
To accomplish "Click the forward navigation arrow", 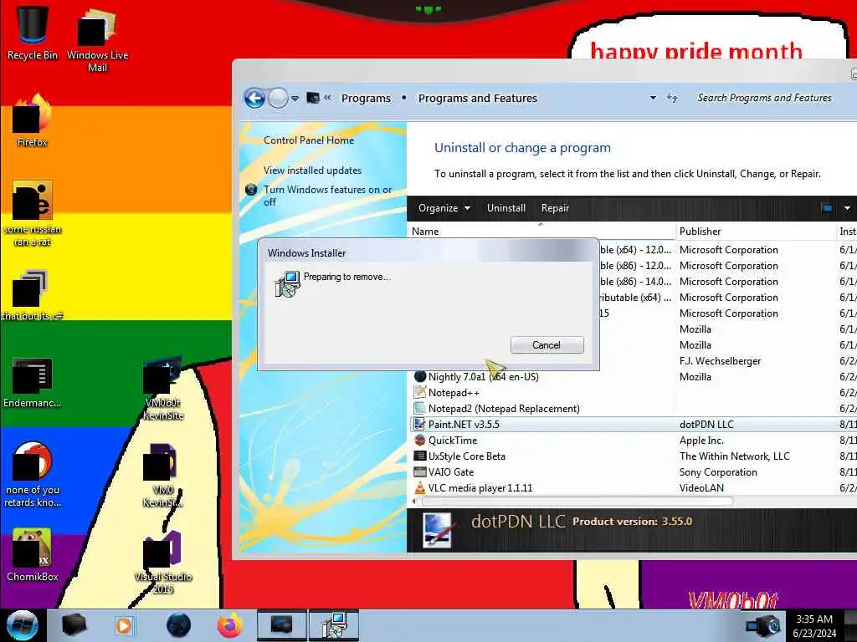I will click(x=278, y=99).
